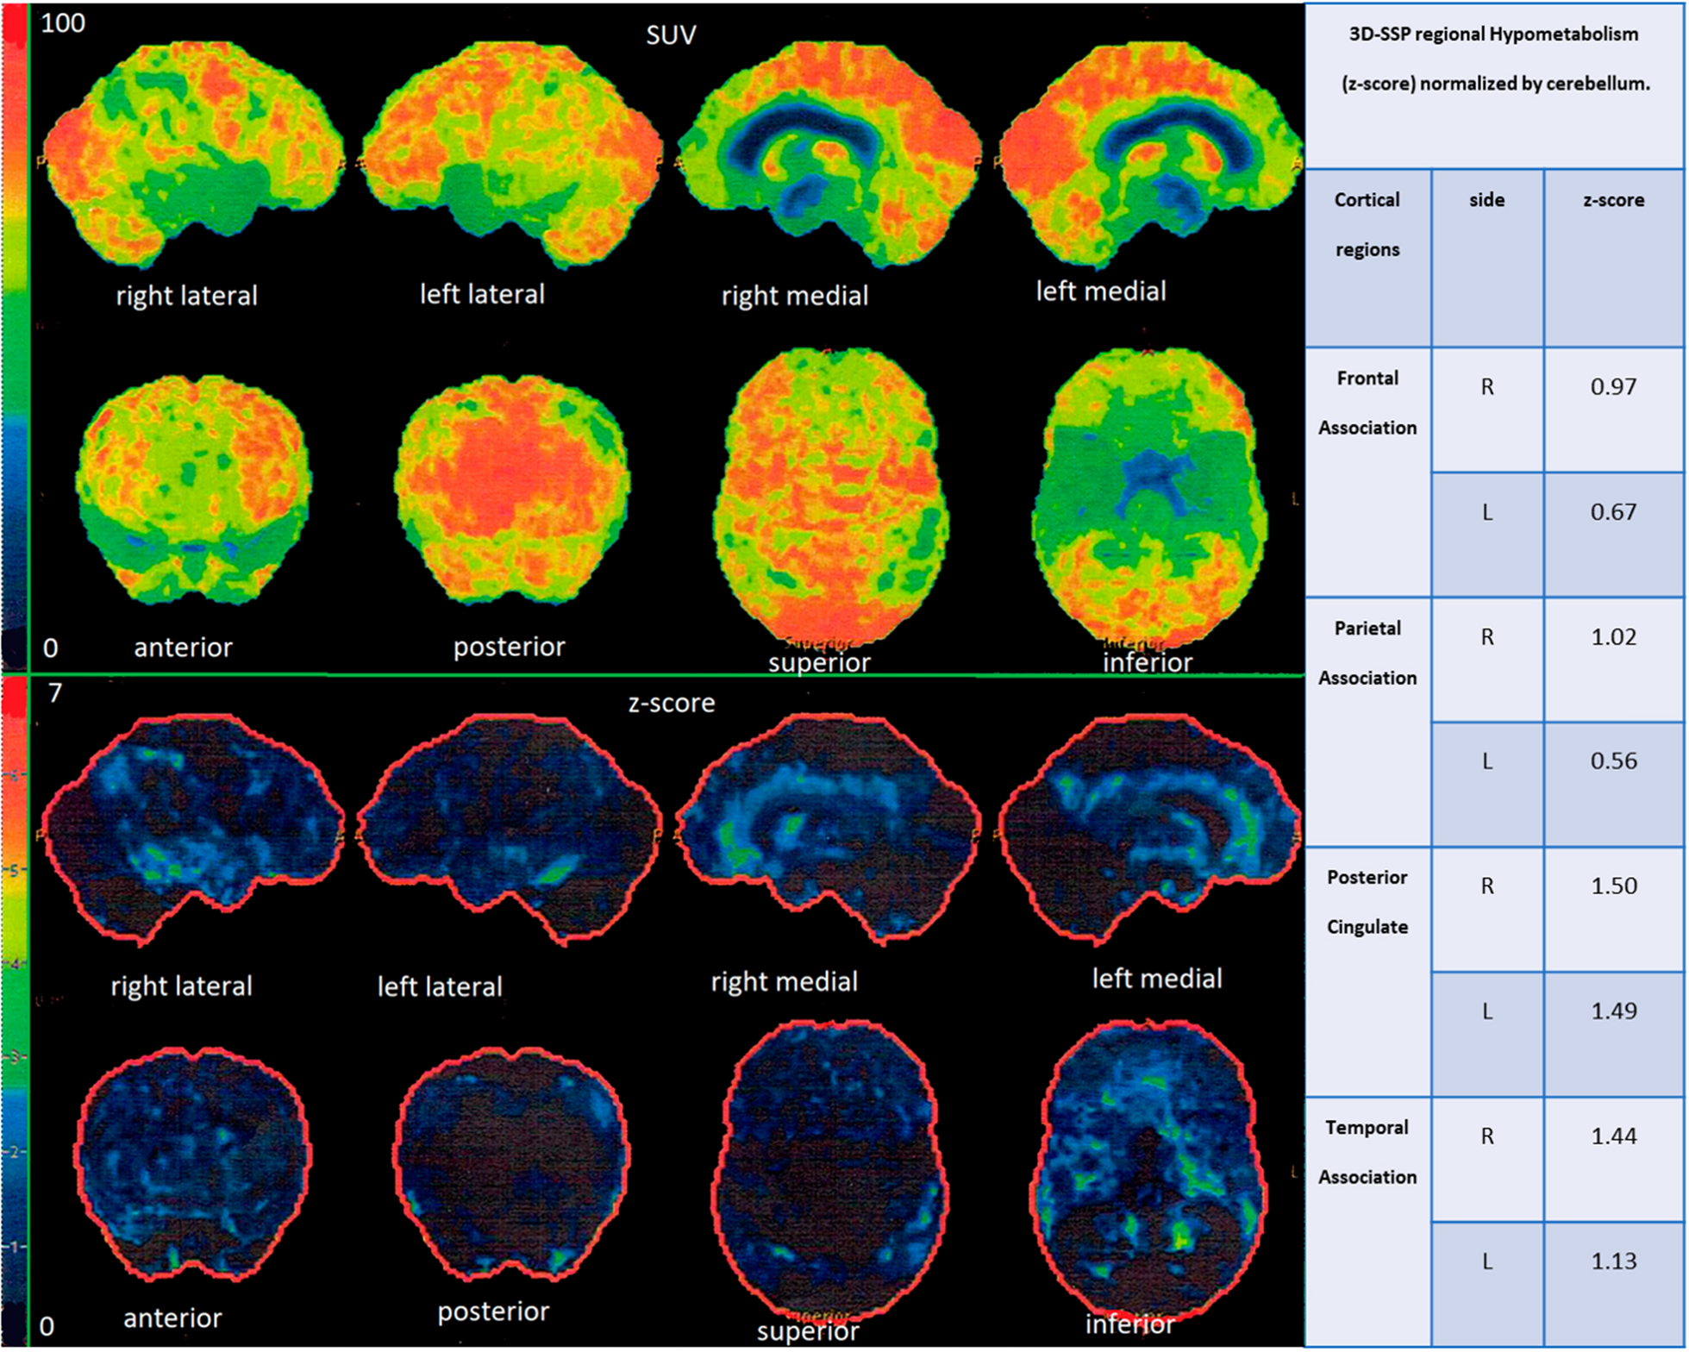Click the z-score value 0.97
The width and height of the screenshot is (1689, 1352).
click(1613, 386)
